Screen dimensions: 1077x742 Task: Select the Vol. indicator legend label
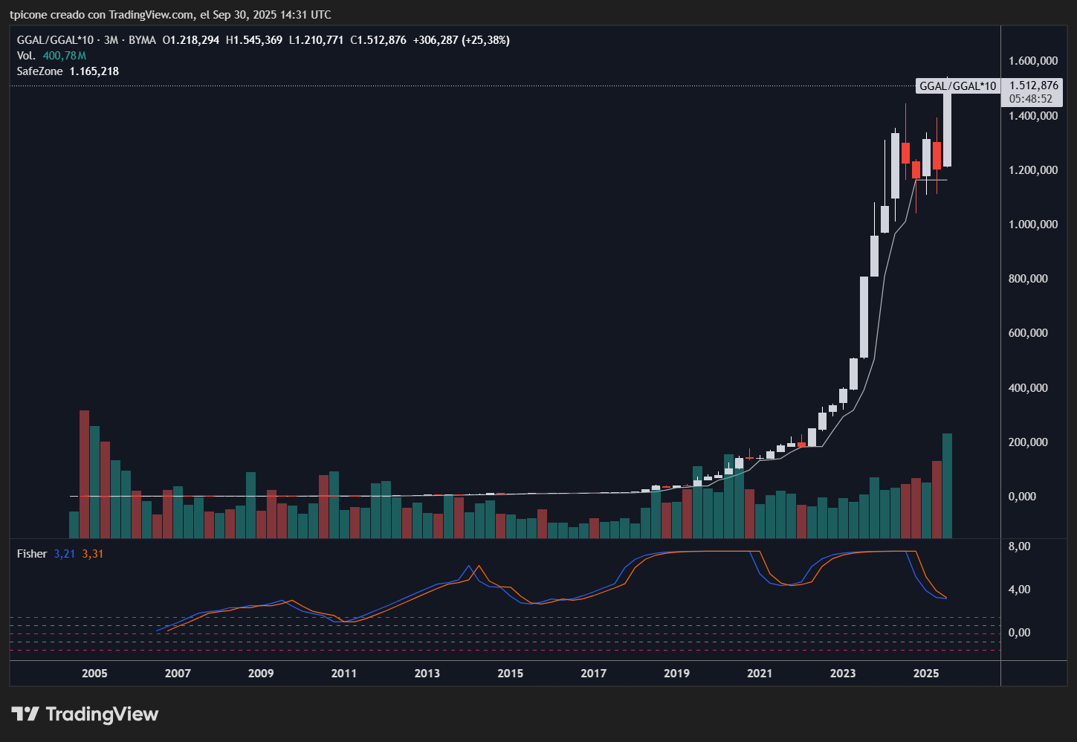click(x=26, y=56)
